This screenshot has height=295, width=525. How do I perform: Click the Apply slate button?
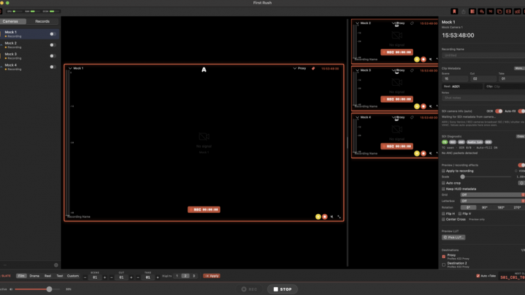[x=211, y=276]
